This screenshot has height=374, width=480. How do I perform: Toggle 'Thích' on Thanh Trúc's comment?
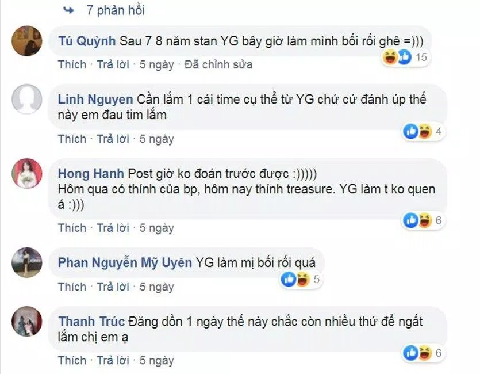(72, 361)
